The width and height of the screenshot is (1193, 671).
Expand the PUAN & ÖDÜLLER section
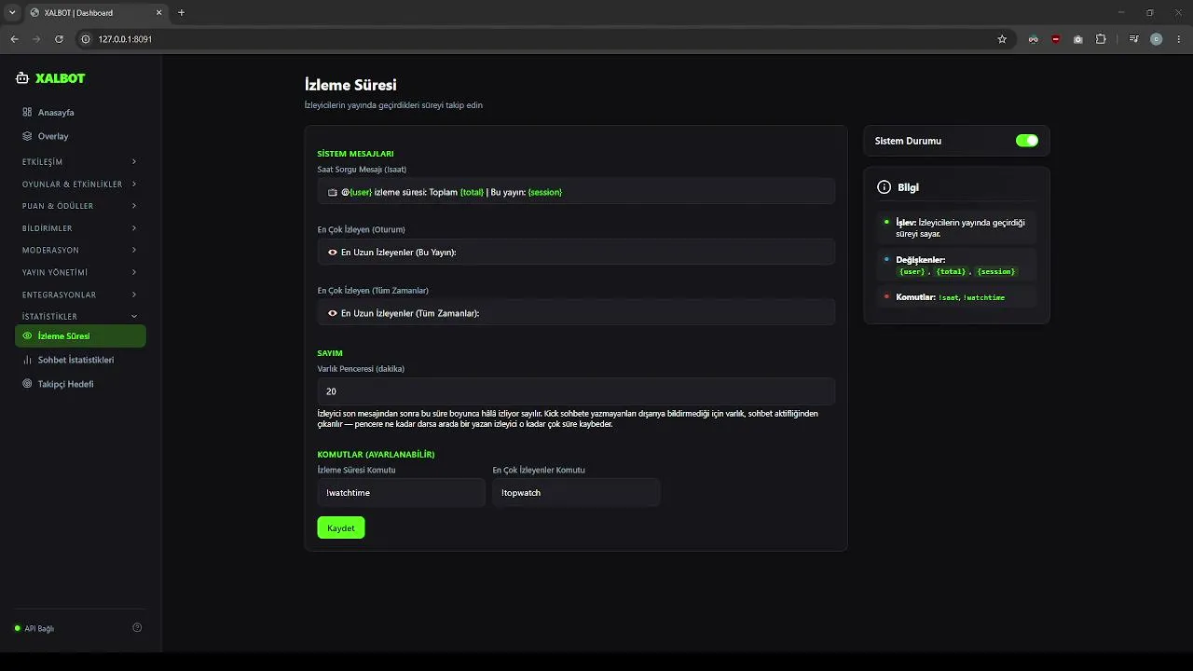pos(81,206)
